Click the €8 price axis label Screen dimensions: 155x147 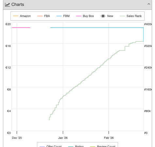[9, 90]
